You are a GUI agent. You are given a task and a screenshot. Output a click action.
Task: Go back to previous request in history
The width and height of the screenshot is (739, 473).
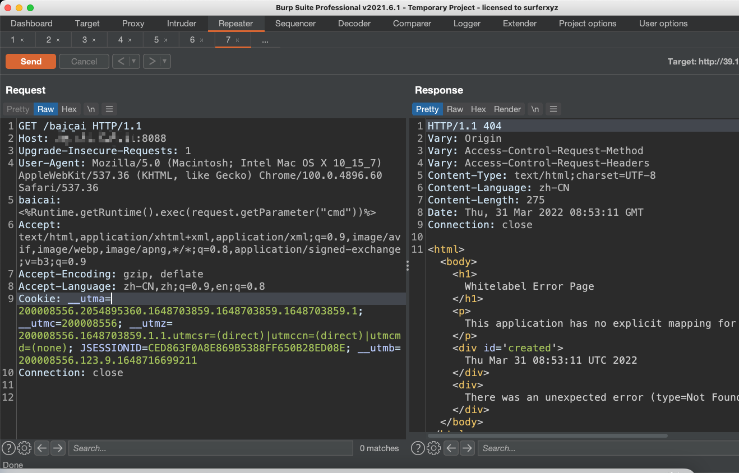[121, 62]
